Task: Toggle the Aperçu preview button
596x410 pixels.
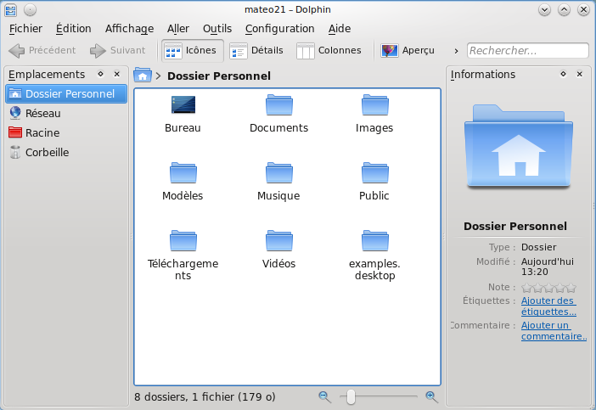Action: 408,51
